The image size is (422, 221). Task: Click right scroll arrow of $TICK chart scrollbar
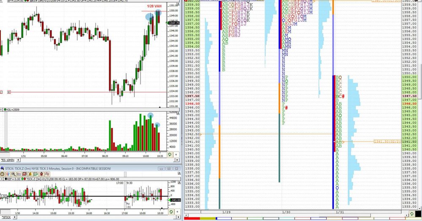coord(179,217)
